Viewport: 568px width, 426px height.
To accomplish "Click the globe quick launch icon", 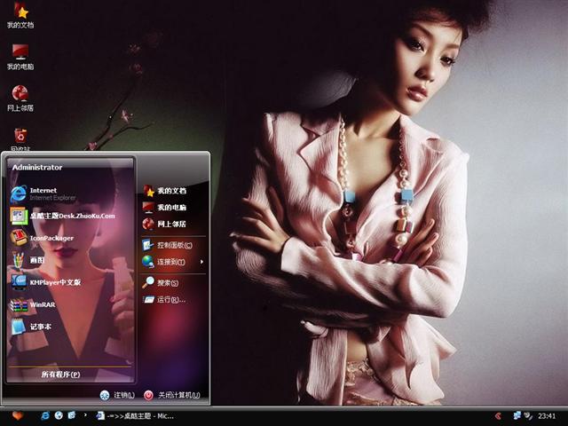I will (x=59, y=415).
